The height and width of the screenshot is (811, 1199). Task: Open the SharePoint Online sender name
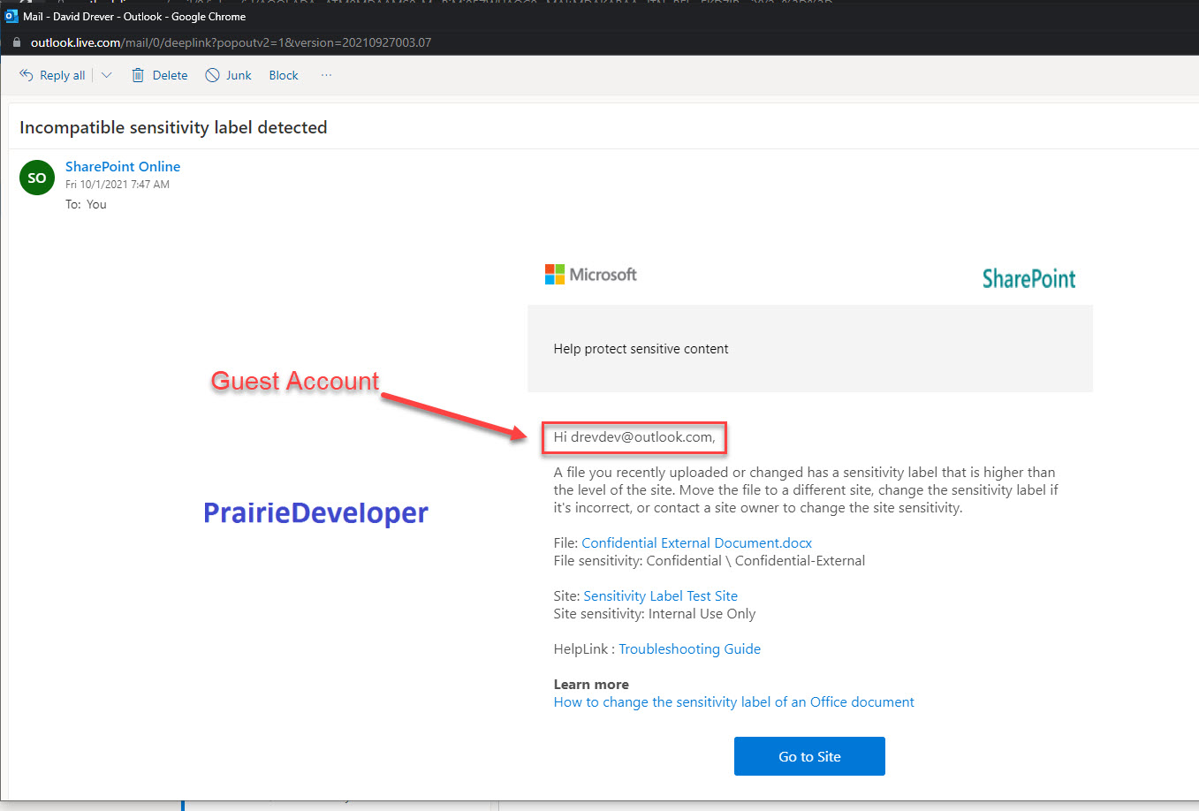tap(123, 166)
